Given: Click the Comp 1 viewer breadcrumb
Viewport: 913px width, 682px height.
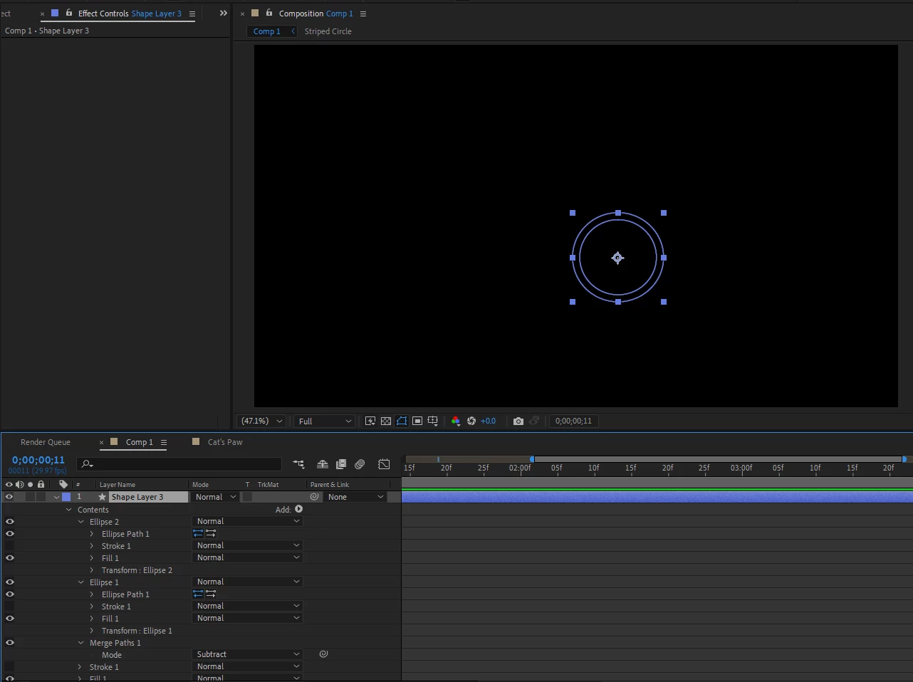Looking at the screenshot, I should coord(267,31).
